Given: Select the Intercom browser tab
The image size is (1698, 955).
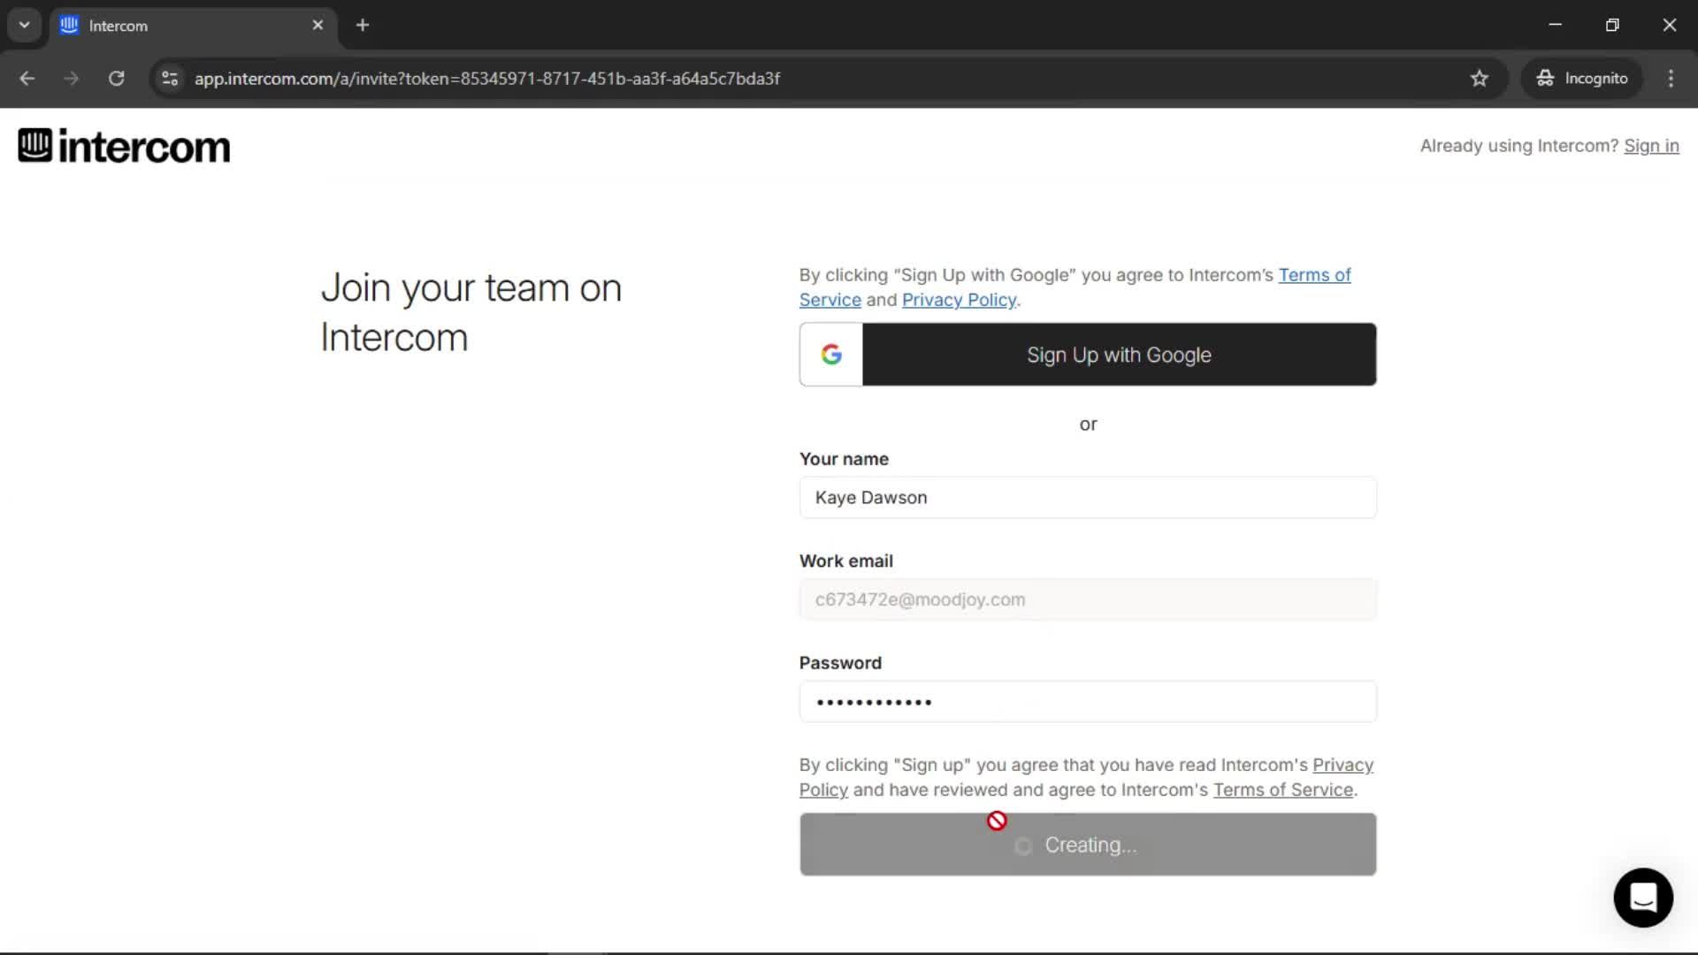Looking at the screenshot, I should pyautogui.click(x=193, y=26).
